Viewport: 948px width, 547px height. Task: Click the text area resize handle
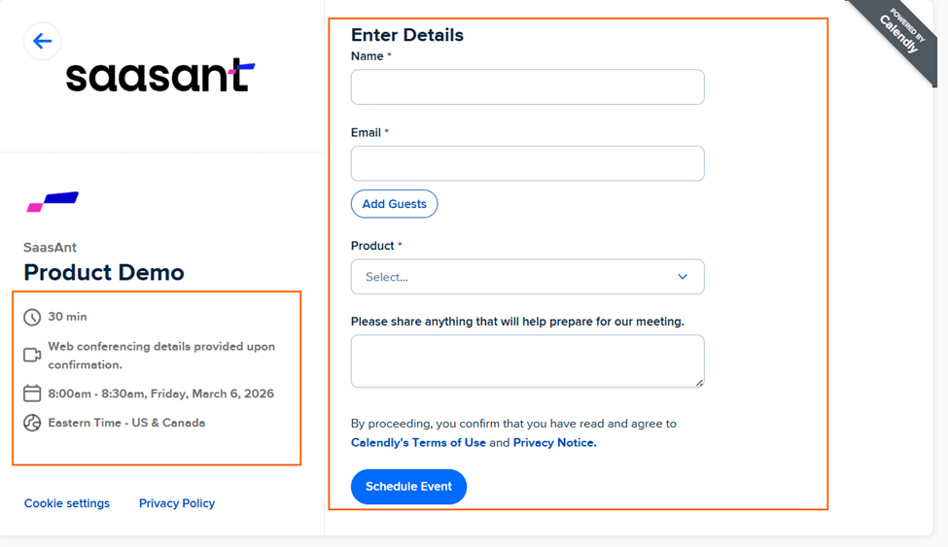click(699, 383)
